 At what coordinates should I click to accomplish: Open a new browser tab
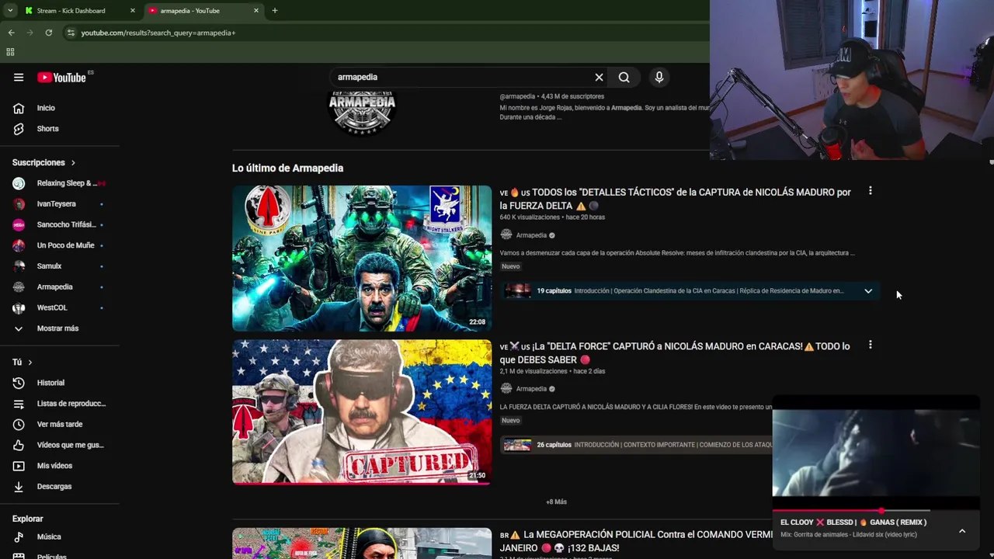(274, 11)
